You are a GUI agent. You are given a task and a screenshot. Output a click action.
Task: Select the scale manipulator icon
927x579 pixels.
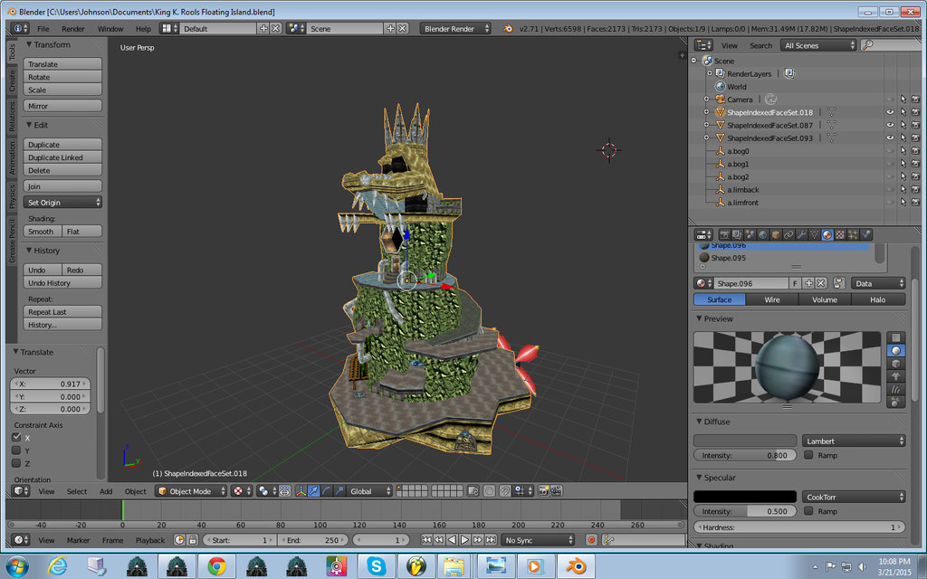click(339, 491)
